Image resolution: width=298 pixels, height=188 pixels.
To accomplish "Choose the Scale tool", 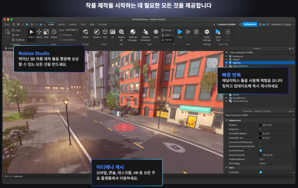I will 46,34.
